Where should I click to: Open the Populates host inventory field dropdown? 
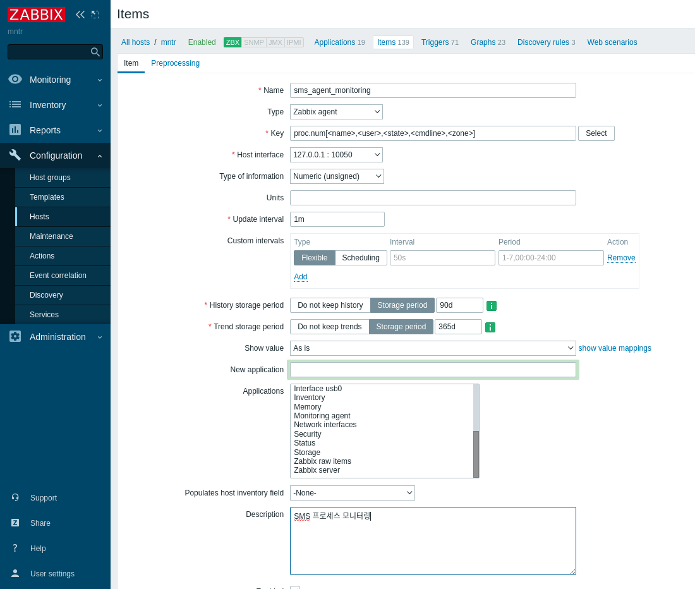click(352, 493)
